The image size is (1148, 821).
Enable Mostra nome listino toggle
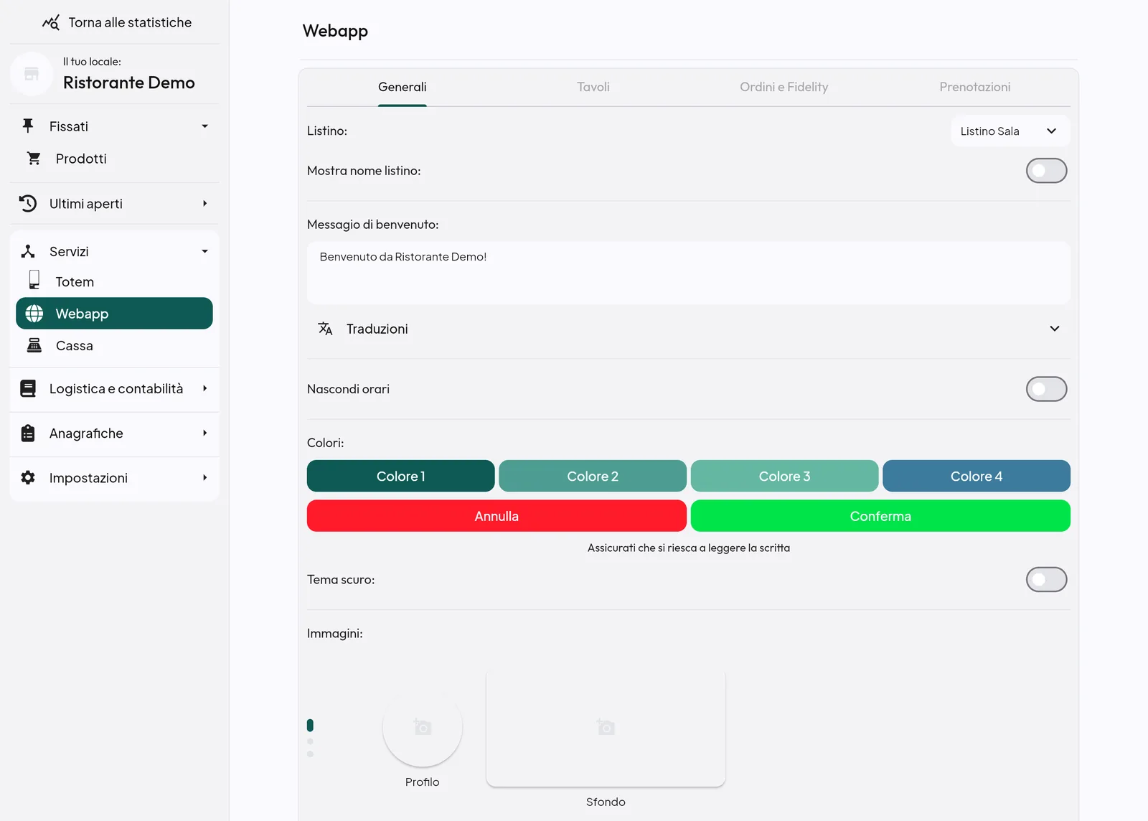pos(1046,171)
